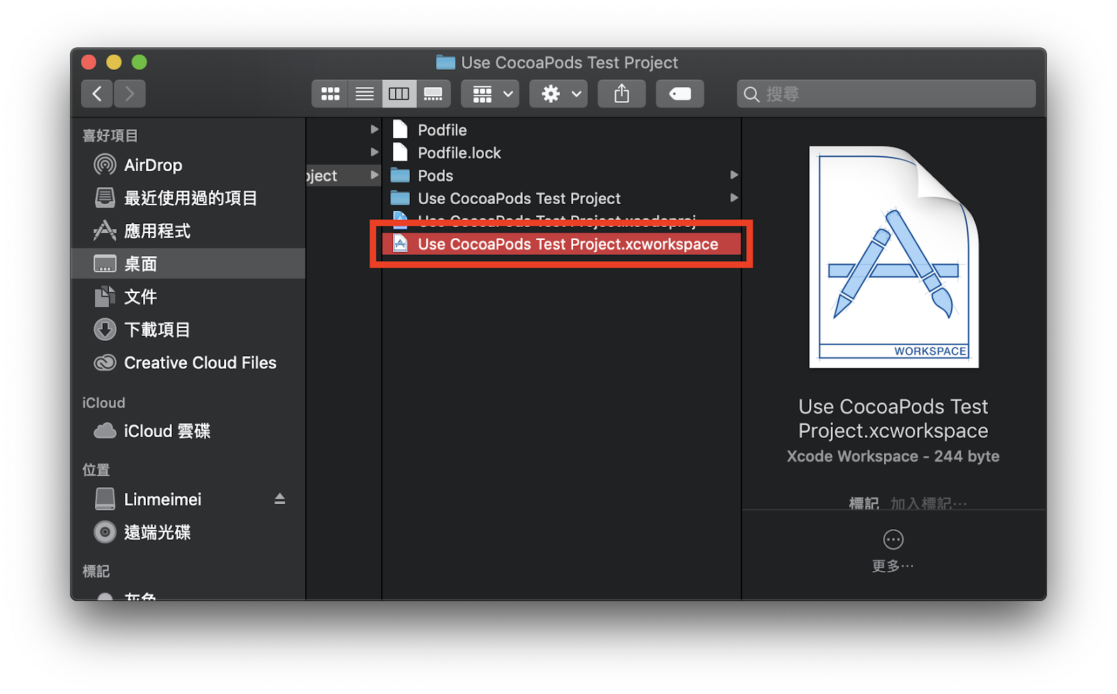Click the 喜好項目 sidebar header
1117x694 pixels.
pyautogui.click(x=110, y=135)
